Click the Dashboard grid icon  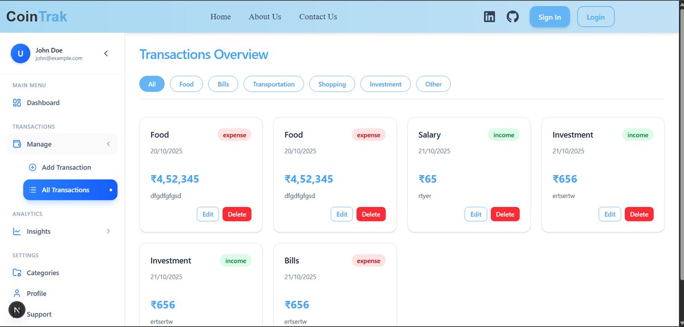(17, 103)
